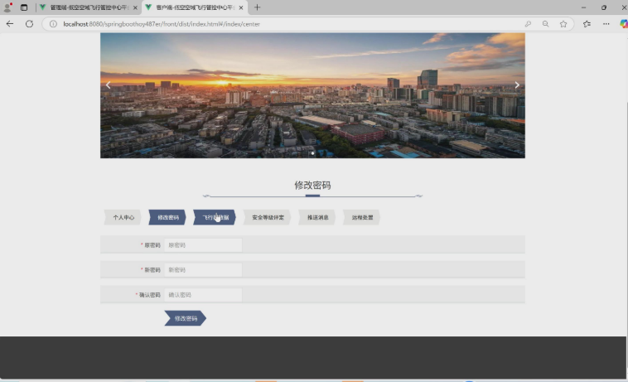Viewport: 628px width, 382px height.
Task: Open the tab actions menu icon
Action: pos(24,7)
